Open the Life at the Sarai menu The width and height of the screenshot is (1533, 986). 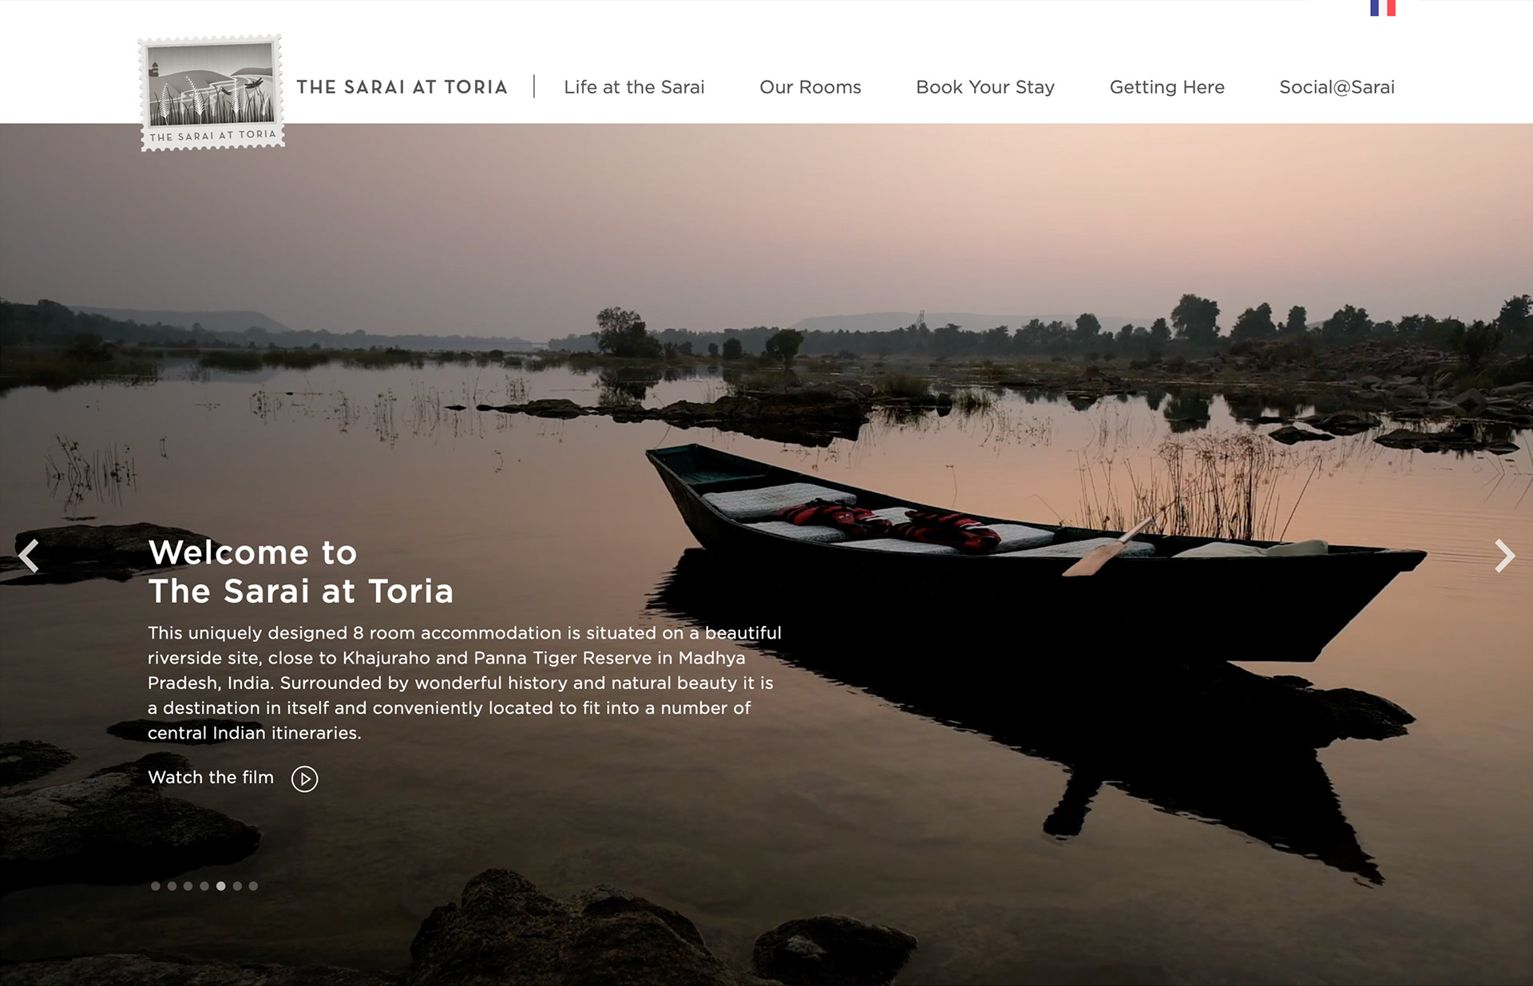click(x=634, y=87)
